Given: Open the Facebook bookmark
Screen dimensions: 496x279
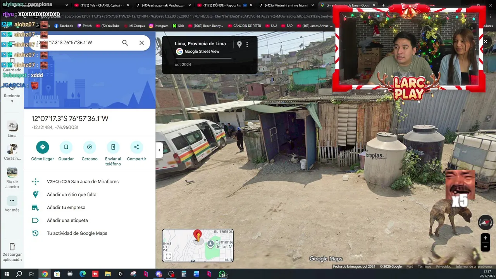Looking at the screenshot, I should pos(64,26).
